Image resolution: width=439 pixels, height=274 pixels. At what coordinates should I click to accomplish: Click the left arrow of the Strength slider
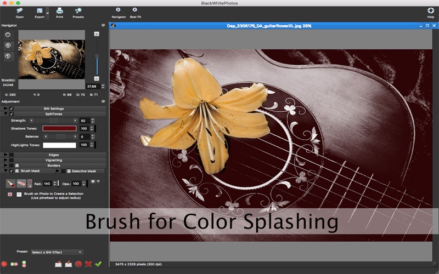pos(31,121)
